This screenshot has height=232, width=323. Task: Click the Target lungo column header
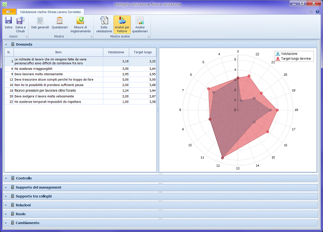(x=143, y=52)
